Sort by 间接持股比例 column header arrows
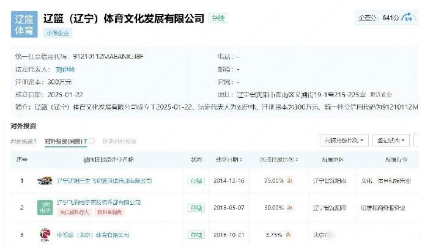Screen dimensions: 422x247 coord(297,160)
